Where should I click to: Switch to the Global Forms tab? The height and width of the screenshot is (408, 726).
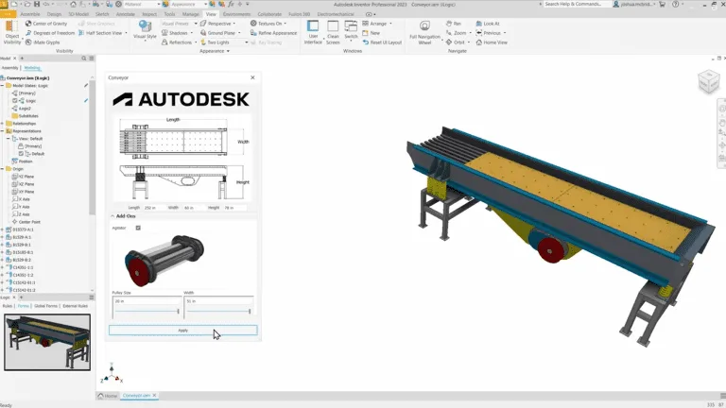click(44, 306)
